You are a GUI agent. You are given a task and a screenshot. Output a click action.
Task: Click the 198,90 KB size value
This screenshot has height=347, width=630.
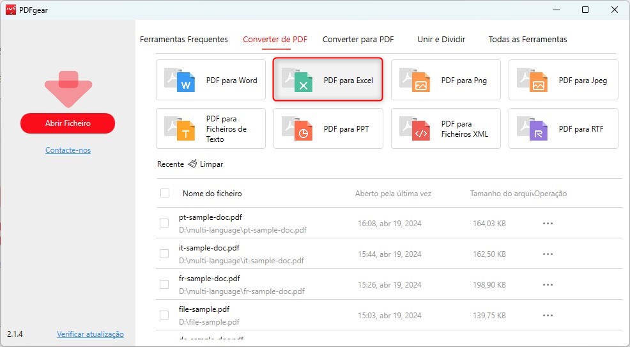489,285
